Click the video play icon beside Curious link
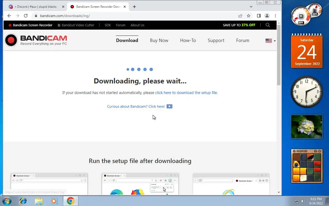Image resolution: width=329 pixels, height=206 pixels. pyautogui.click(x=169, y=106)
